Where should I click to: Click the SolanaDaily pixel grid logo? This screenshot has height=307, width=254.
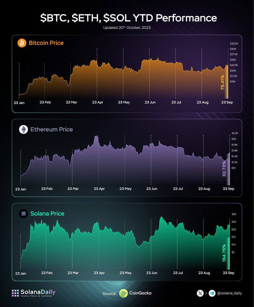(15, 293)
